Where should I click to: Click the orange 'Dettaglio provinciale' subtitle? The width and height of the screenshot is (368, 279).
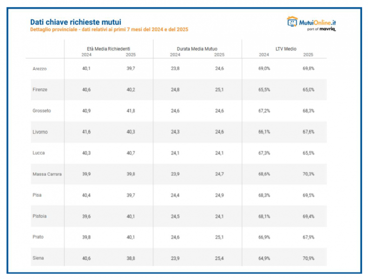109,30
